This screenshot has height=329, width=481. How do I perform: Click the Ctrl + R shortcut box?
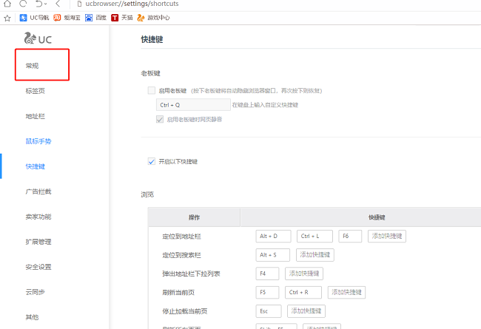click(x=303, y=292)
